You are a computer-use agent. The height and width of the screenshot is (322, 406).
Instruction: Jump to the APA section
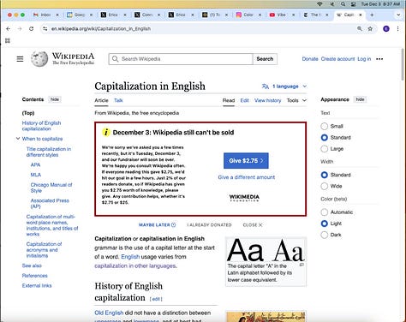pos(35,164)
